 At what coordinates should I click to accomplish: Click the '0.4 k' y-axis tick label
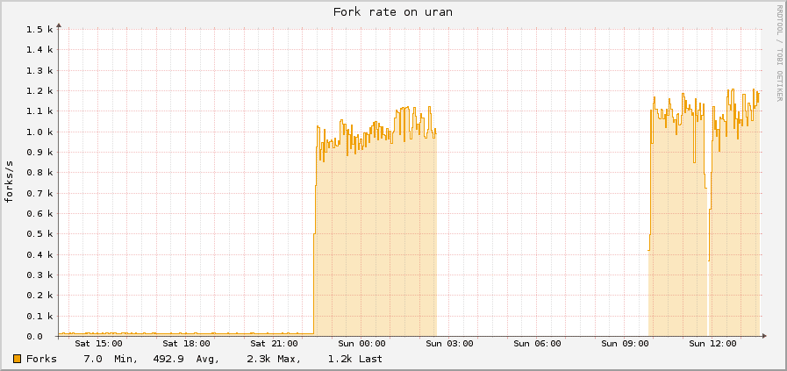pyautogui.click(x=39, y=254)
